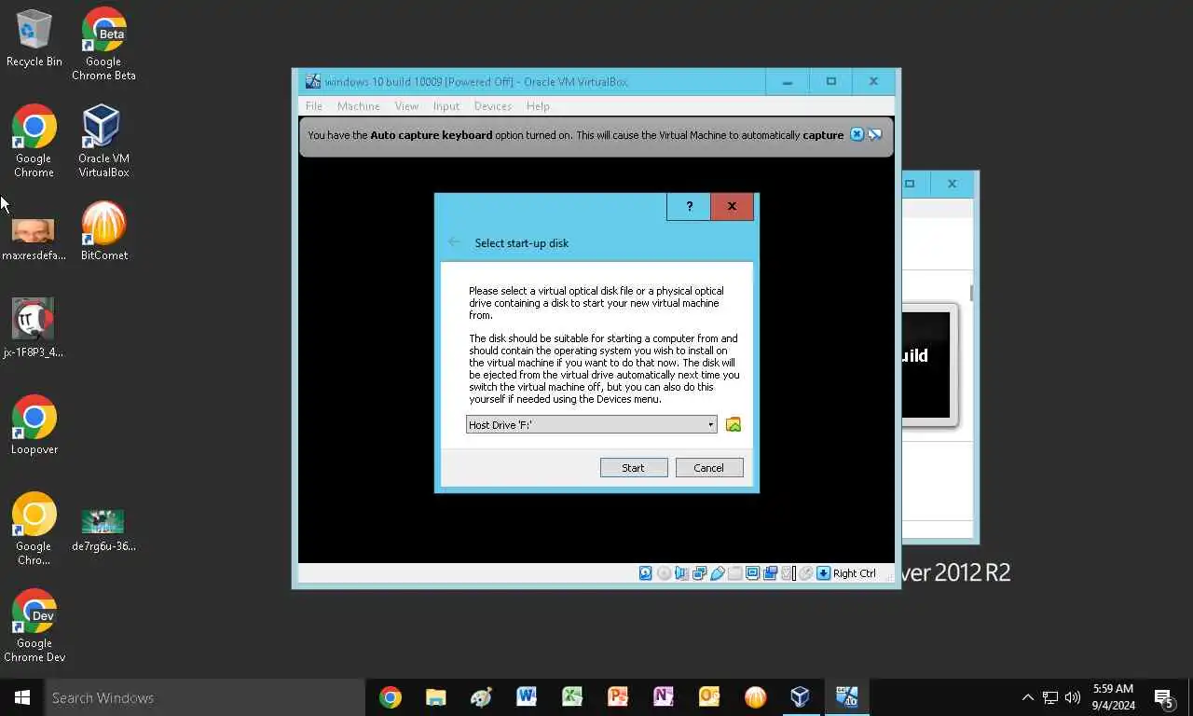Select the jx-1F8P3_4... desktop file
Screen dimensions: 1193x716
(34, 328)
